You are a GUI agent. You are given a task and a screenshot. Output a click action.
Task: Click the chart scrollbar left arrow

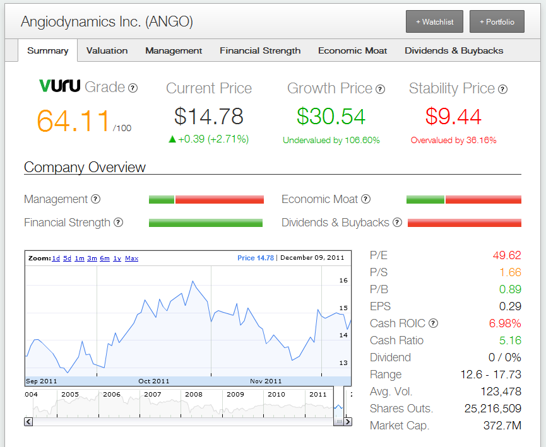pyautogui.click(x=28, y=422)
